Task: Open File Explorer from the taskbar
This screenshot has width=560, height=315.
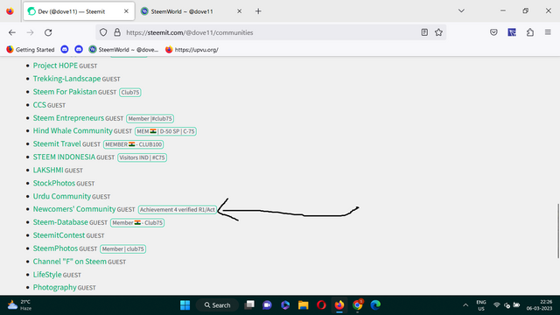Action: [304, 305]
